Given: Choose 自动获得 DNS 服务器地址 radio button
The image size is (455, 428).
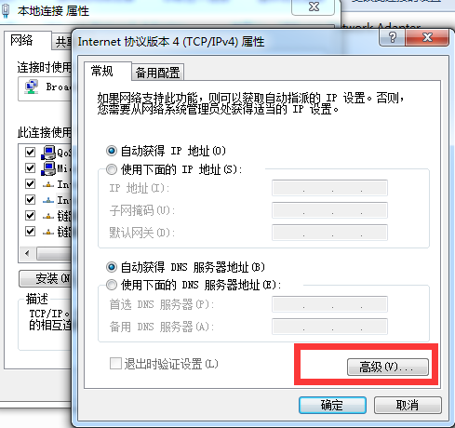Looking at the screenshot, I should click(112, 267).
